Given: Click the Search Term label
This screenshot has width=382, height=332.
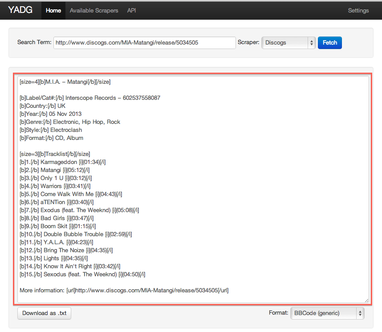Looking at the screenshot, I should (x=34, y=42).
